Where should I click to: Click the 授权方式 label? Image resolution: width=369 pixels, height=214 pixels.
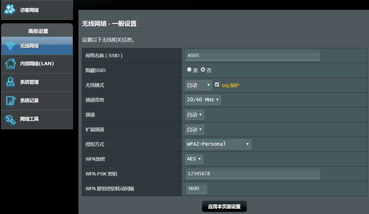pyautogui.click(x=95, y=144)
